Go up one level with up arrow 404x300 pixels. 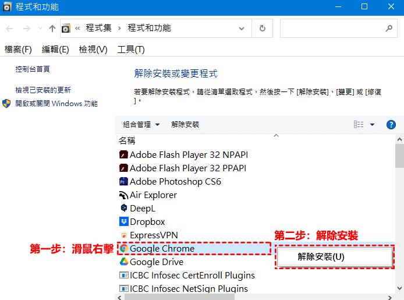(52, 29)
